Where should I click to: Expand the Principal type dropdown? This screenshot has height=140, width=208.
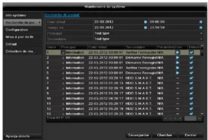[201, 33]
